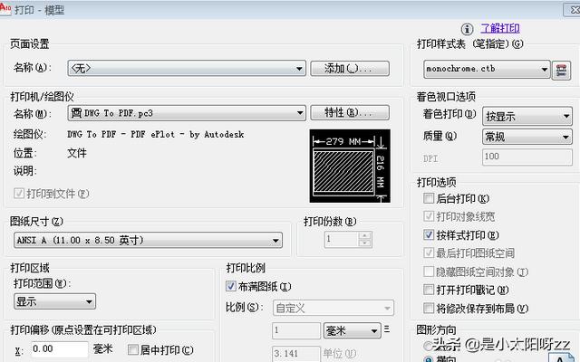Image resolution: width=580 pixels, height=362 pixels.
Task: Enable the 后台打印 checkbox
Action: point(429,198)
